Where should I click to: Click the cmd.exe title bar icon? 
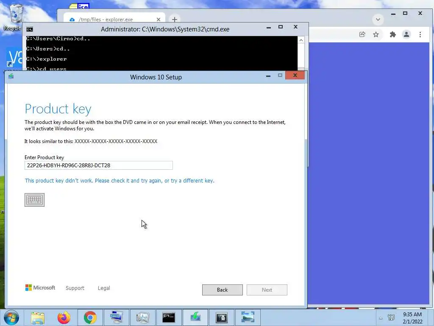30,29
